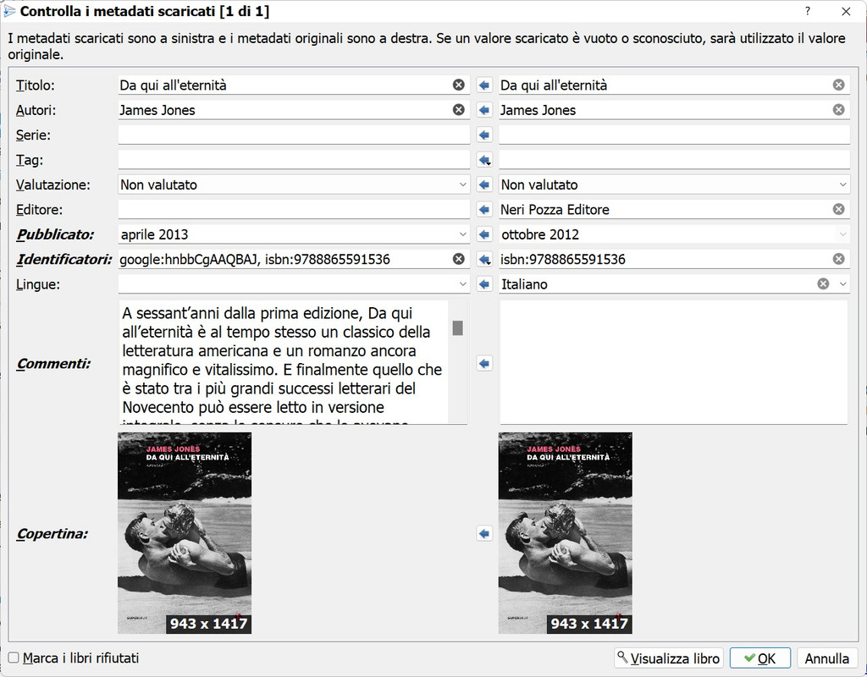
Task: Click in the downloaded Commenti text
Action: (x=283, y=362)
